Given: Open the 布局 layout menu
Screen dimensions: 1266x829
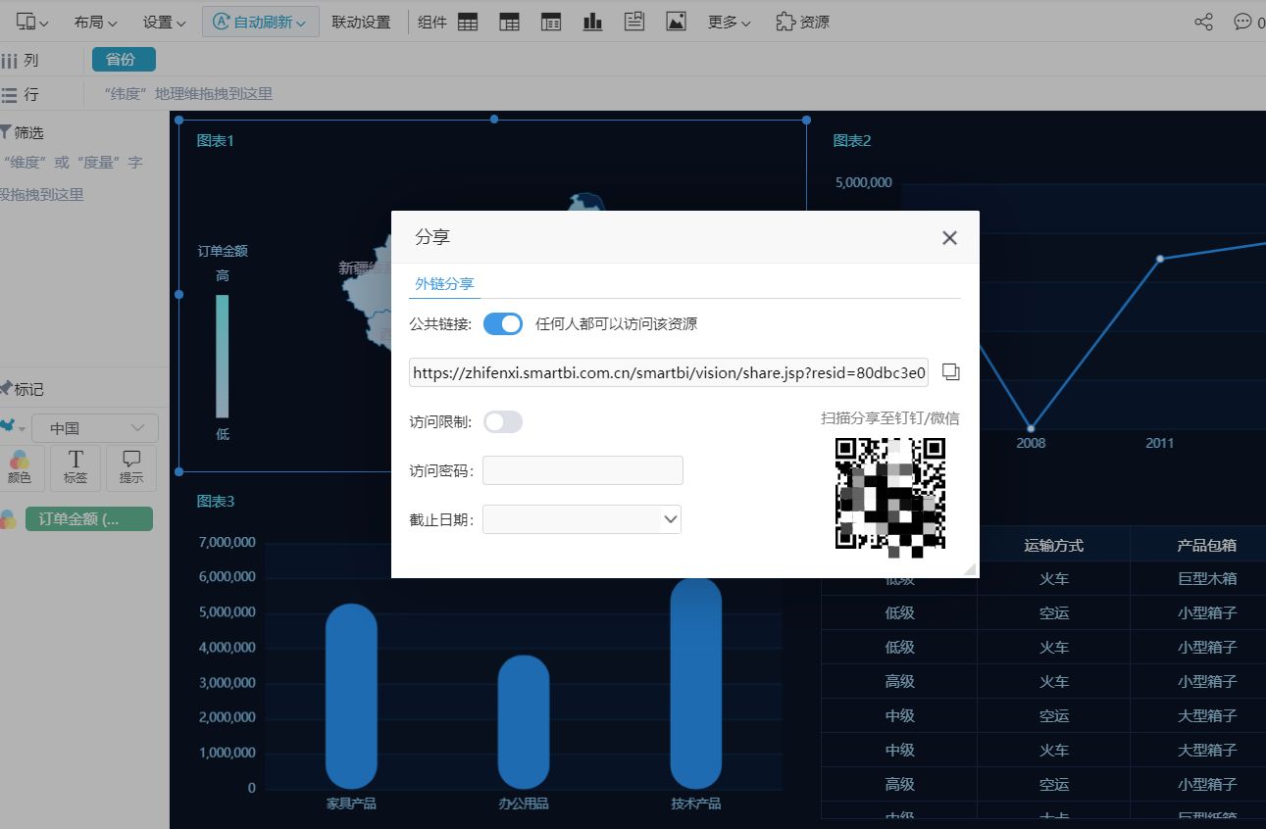Looking at the screenshot, I should click(95, 22).
